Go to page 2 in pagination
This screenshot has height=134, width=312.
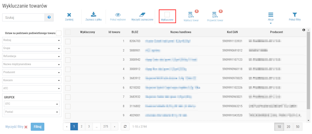[81, 127]
